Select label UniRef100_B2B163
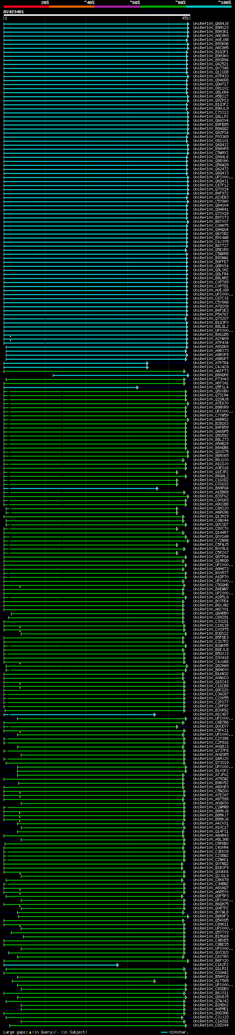The height and width of the screenshot is (1035, 235). (x=211, y=423)
